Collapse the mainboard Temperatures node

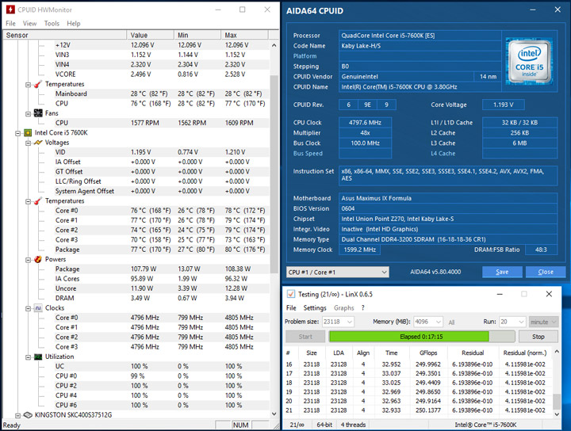point(28,85)
